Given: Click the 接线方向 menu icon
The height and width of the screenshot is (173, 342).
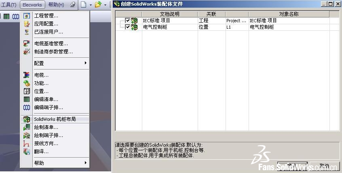Looking at the screenshot, I should tap(27, 143).
